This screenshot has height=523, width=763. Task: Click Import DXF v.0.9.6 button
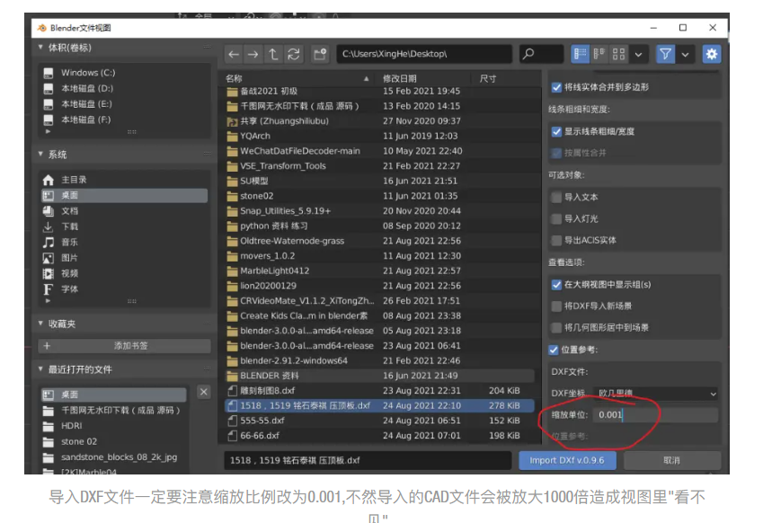click(567, 460)
